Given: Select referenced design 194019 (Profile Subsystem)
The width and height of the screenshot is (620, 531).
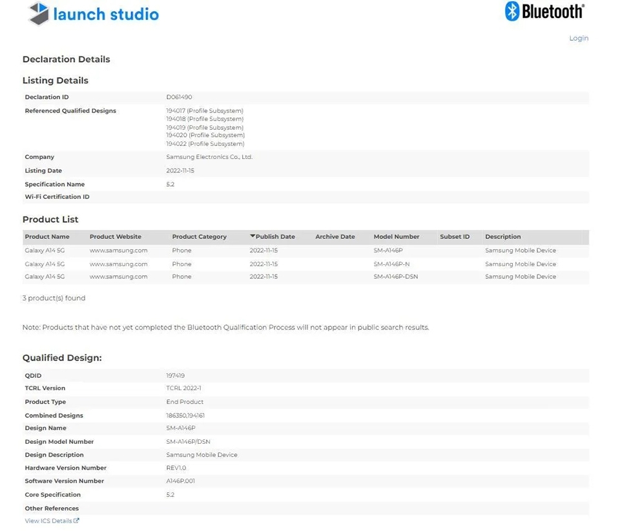Looking at the screenshot, I should pyautogui.click(x=205, y=127).
